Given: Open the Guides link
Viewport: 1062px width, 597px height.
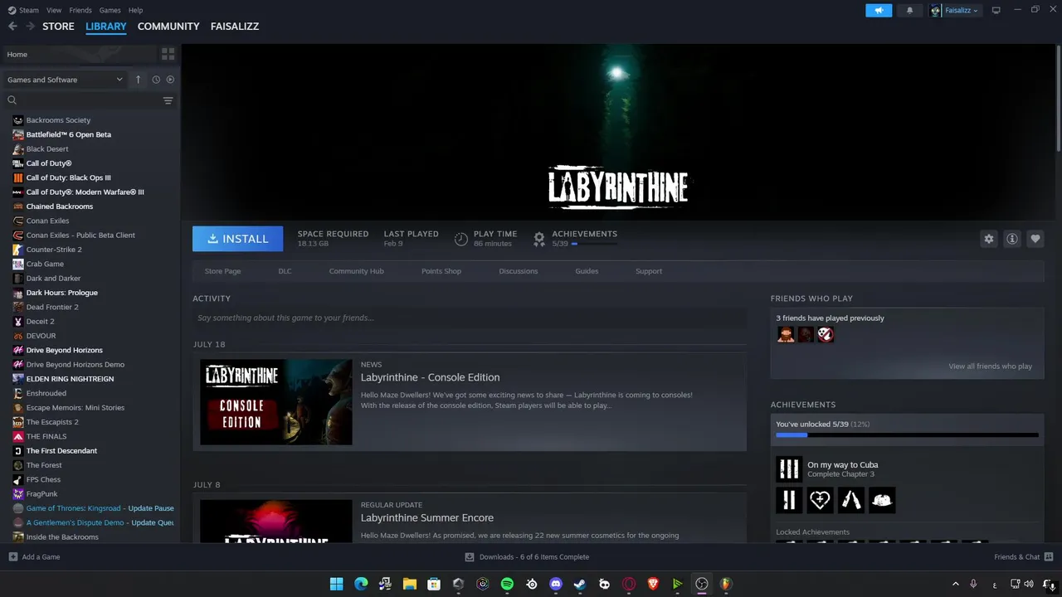Looking at the screenshot, I should 587,271.
